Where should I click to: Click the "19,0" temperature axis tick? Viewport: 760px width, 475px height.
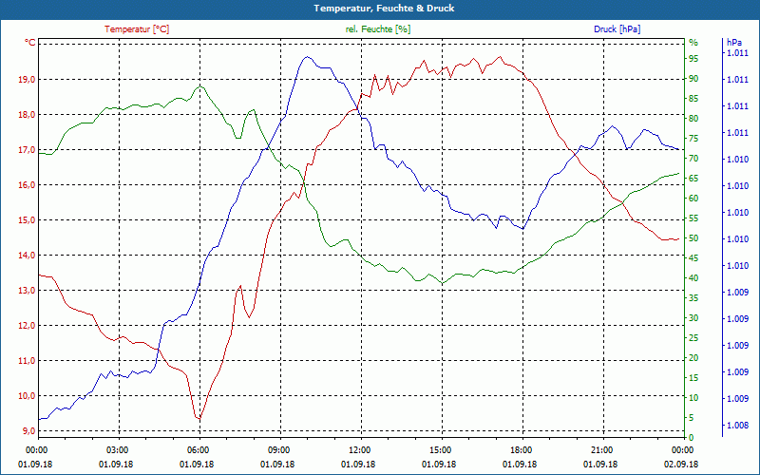[28, 80]
